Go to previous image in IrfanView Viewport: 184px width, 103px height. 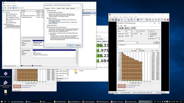click(x=153, y=20)
